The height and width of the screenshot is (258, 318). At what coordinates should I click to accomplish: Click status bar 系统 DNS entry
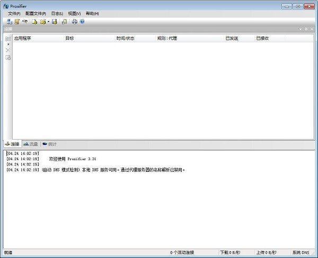[301, 253]
